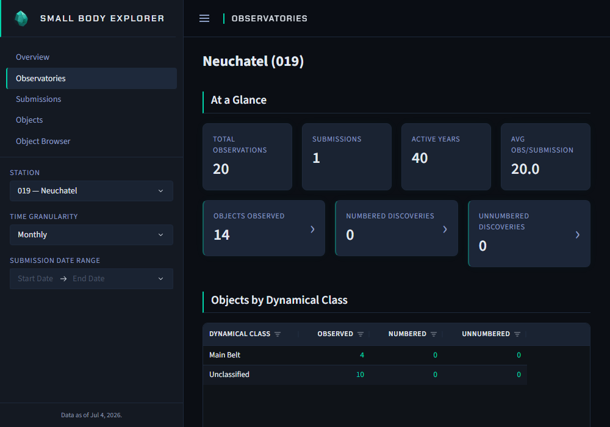Open filter icon for Numbered column
Screen dimensions: 610x427
[434, 334]
